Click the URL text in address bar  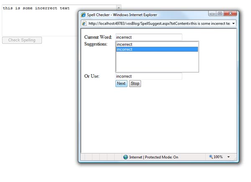(x=159, y=23)
